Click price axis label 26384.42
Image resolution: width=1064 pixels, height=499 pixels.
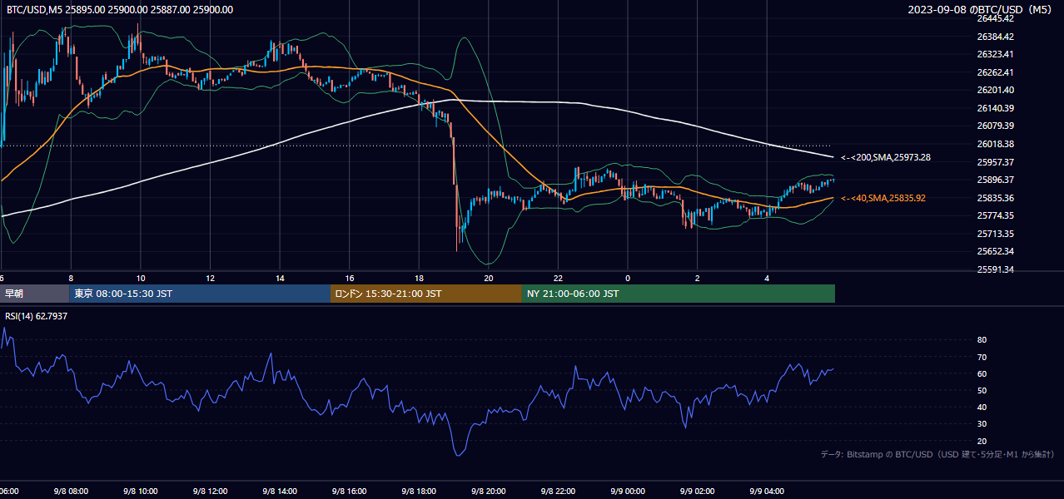coord(995,37)
